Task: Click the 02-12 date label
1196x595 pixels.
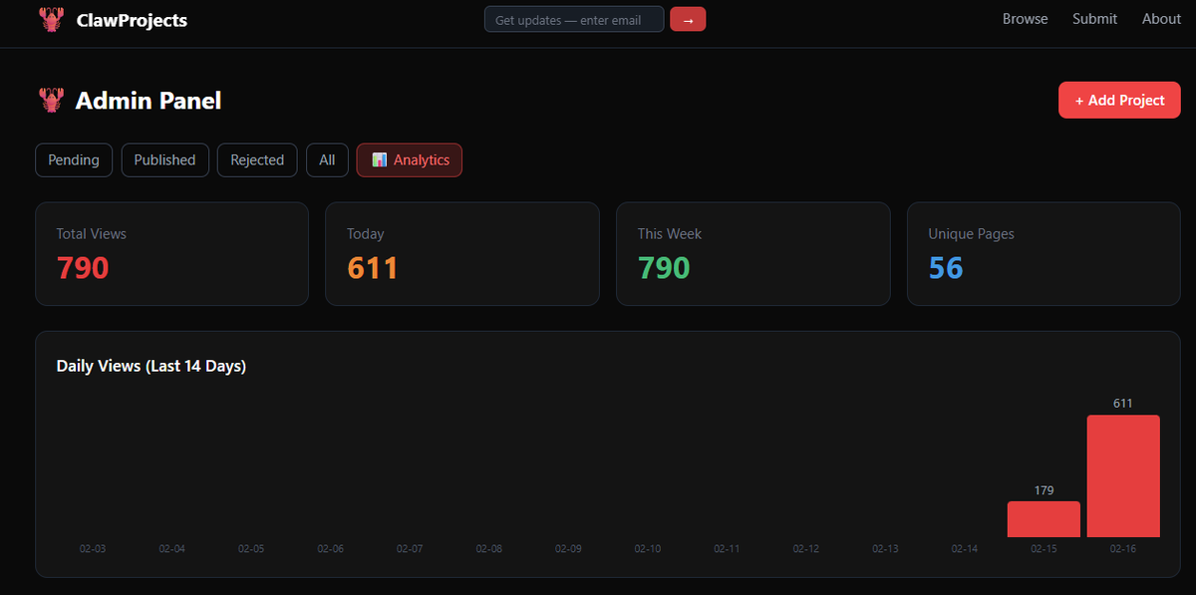Action: [x=806, y=549]
